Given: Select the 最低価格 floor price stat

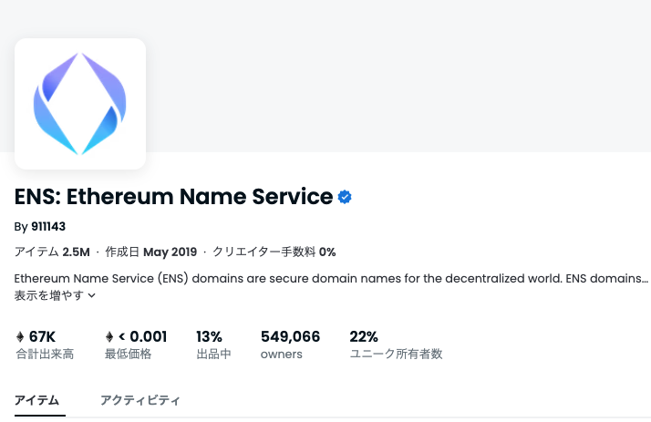Looking at the screenshot, I should 136,345.
